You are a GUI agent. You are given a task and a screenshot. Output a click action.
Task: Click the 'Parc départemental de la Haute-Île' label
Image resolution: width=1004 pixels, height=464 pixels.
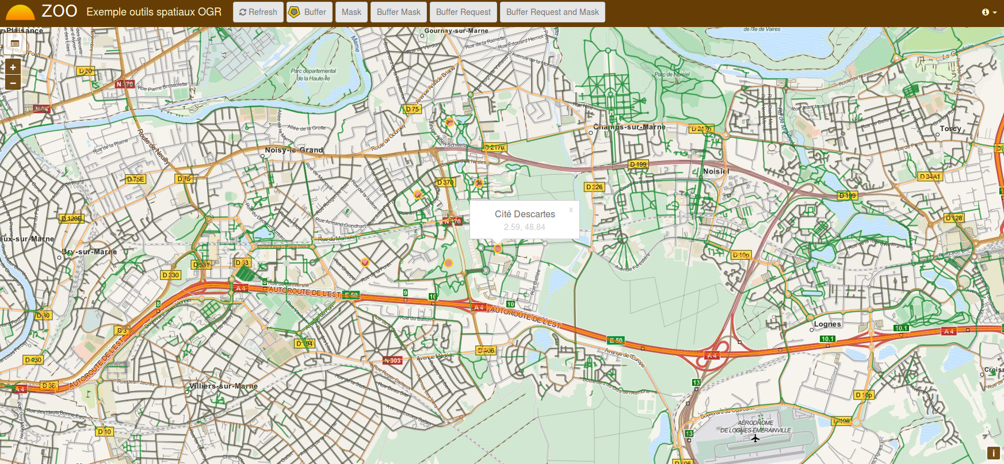(x=314, y=75)
